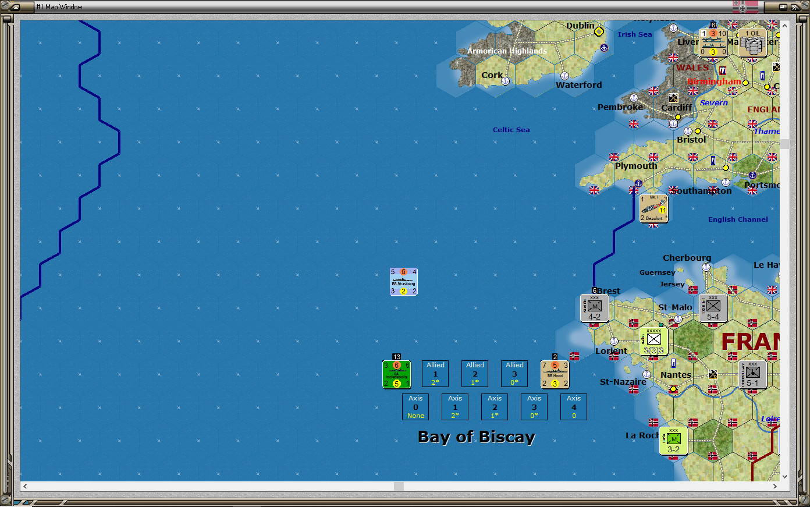Select the Axis 4 combat choice box
The image size is (810, 507).
(x=574, y=406)
